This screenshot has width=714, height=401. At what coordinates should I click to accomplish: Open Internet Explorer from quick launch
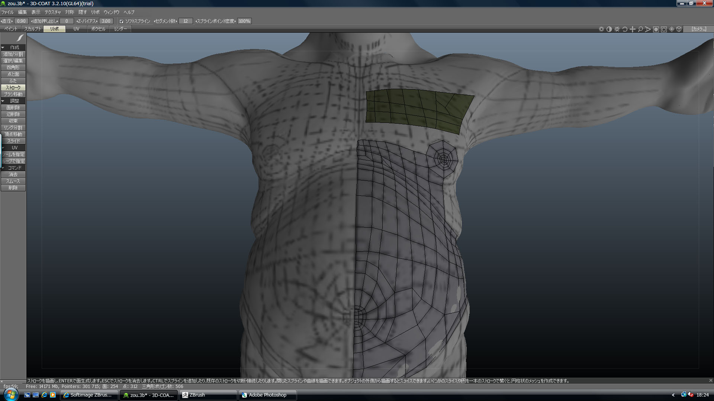pyautogui.click(x=44, y=395)
